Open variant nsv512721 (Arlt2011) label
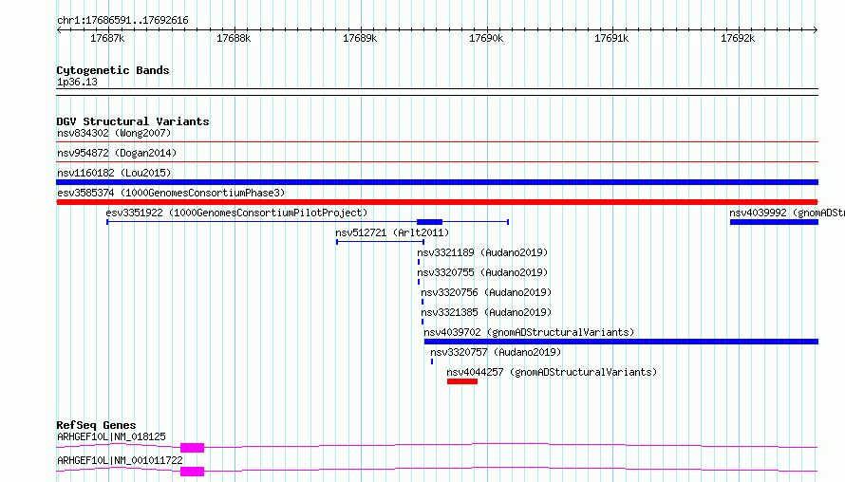Viewport: 845px width, 482px height. [392, 232]
